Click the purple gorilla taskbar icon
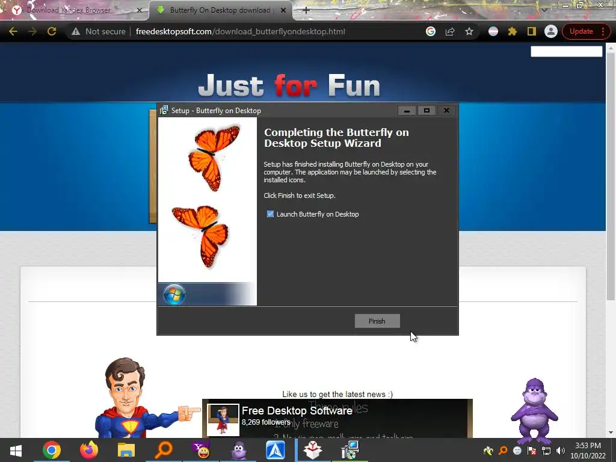The image size is (616, 462). (238, 450)
